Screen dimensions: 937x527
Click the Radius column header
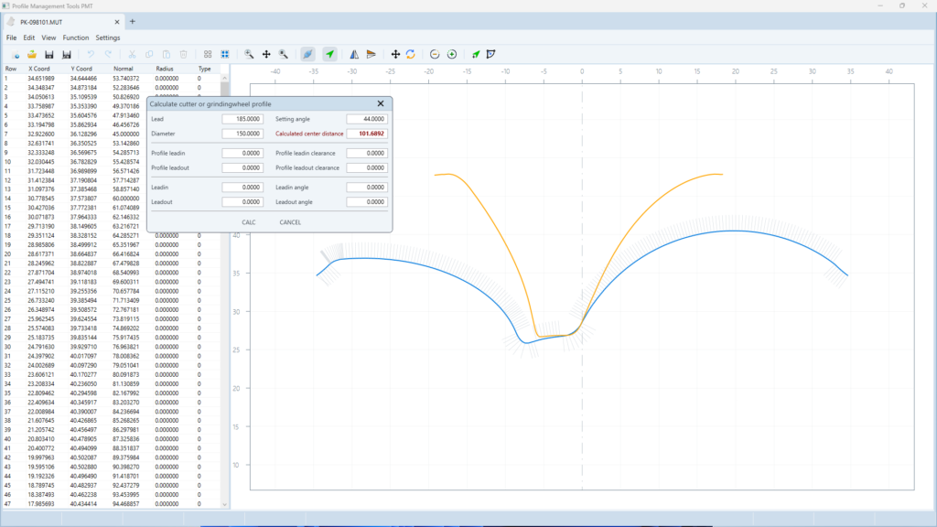click(x=165, y=69)
